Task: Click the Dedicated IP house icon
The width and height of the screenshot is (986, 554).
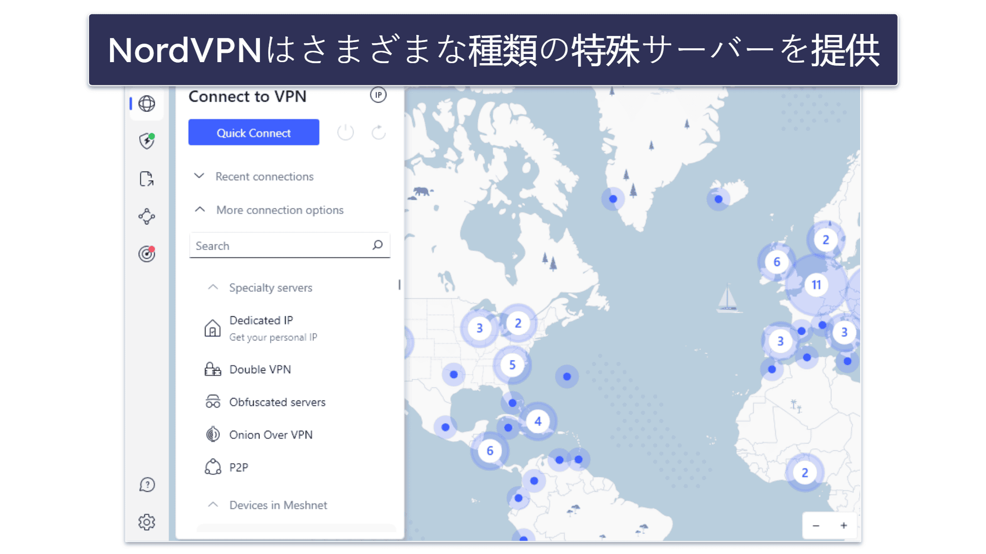Action: click(212, 328)
